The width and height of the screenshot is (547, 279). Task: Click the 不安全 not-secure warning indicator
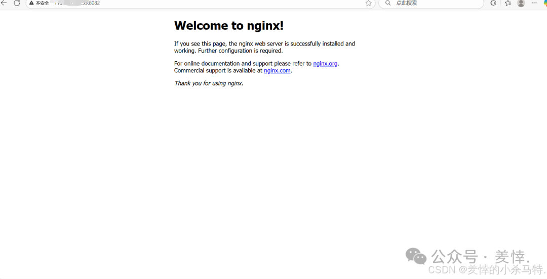tap(39, 3)
